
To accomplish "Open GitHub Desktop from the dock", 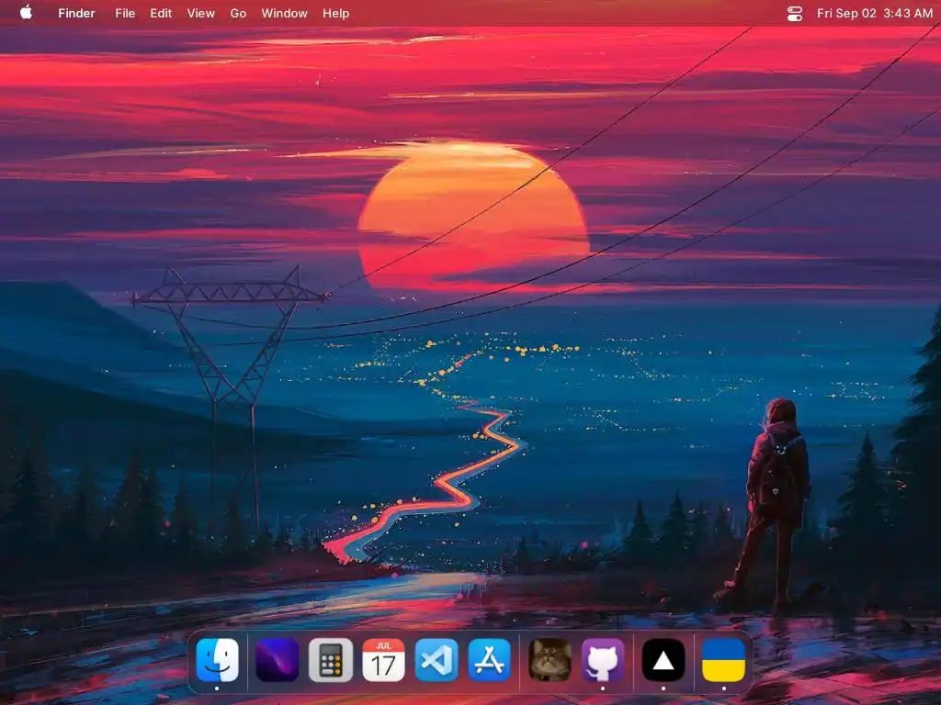I will pos(603,660).
